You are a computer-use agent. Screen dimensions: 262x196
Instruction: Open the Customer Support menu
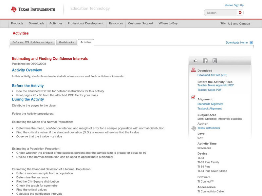[141, 23]
